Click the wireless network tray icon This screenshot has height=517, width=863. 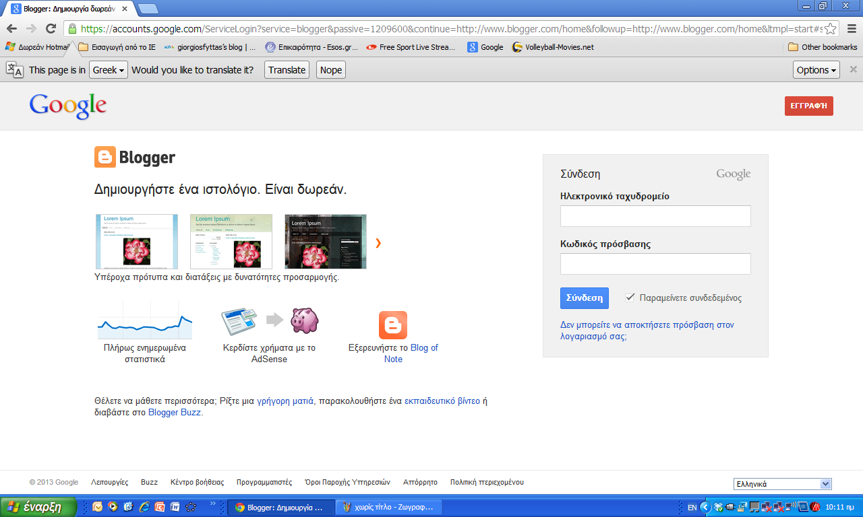(791, 507)
